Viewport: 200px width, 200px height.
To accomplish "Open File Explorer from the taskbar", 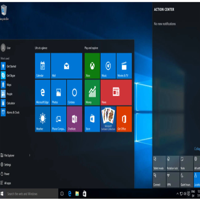I will pos(77,194).
